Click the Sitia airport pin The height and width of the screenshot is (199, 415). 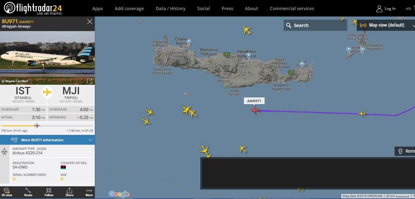(x=302, y=64)
